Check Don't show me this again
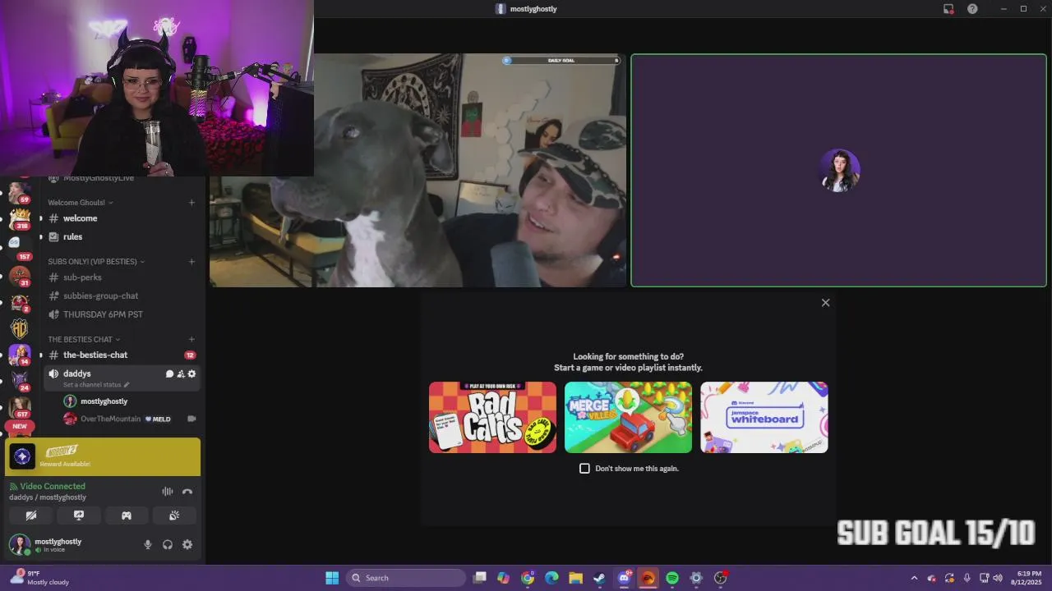The image size is (1052, 591). tap(584, 469)
